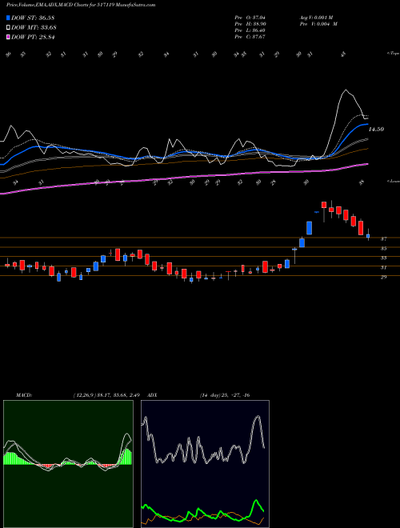Viewport: 400px width, 528px height.
Task: Click the magenta DOW PT legend swatch
Action: pyautogui.click(x=8, y=38)
